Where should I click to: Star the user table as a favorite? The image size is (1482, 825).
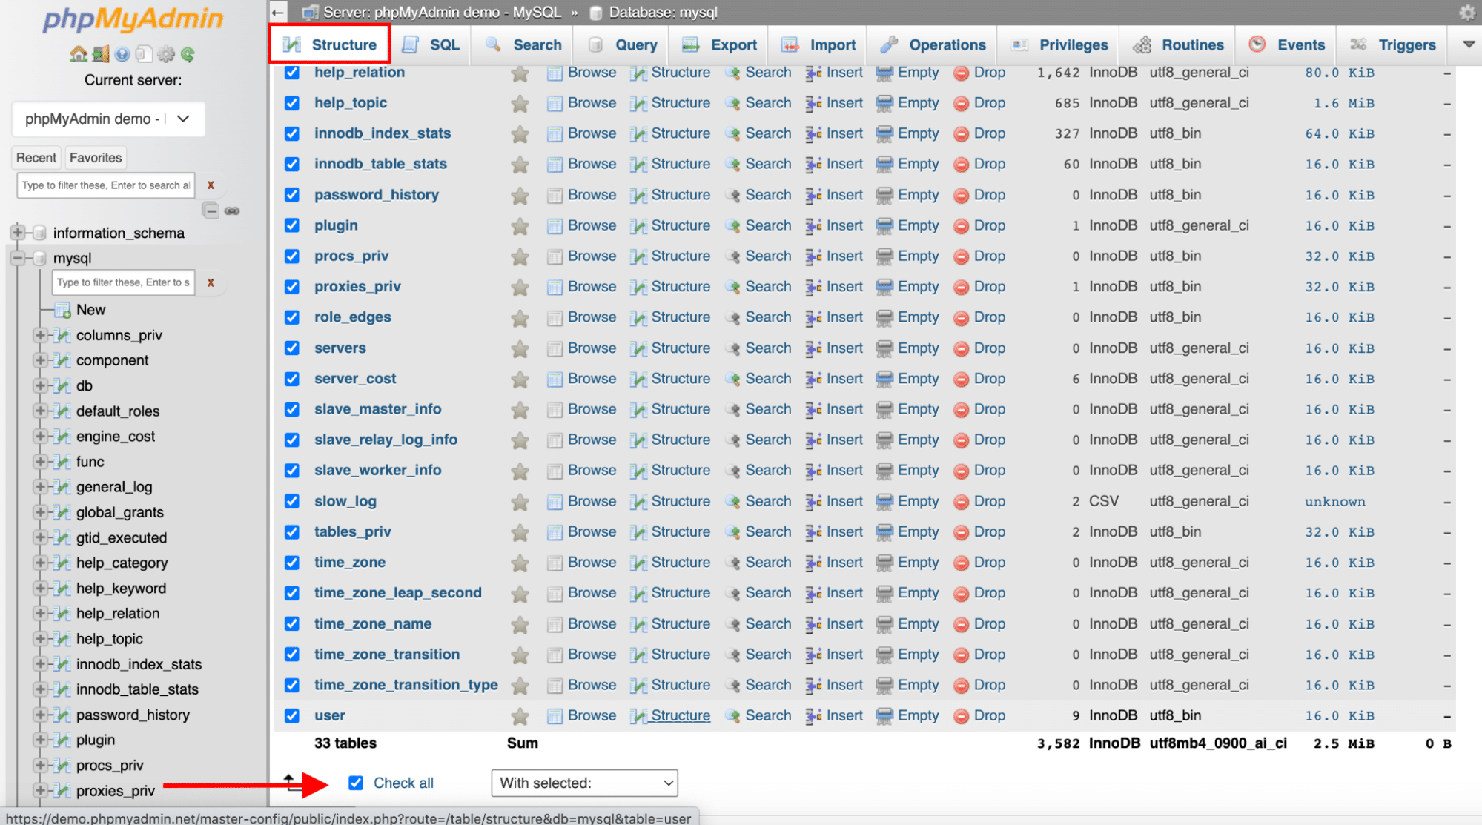[x=519, y=715]
